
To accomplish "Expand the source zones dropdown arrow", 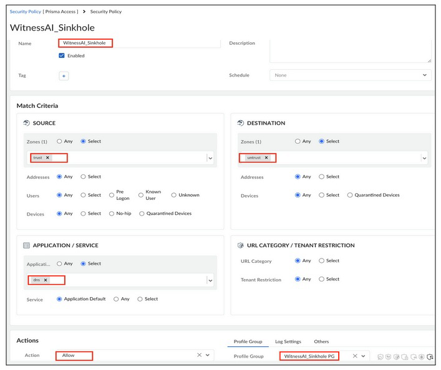I will pos(210,158).
